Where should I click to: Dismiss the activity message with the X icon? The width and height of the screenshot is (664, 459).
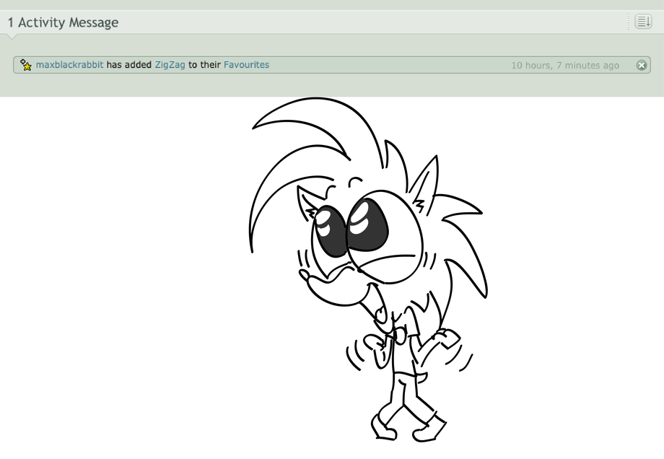point(641,65)
